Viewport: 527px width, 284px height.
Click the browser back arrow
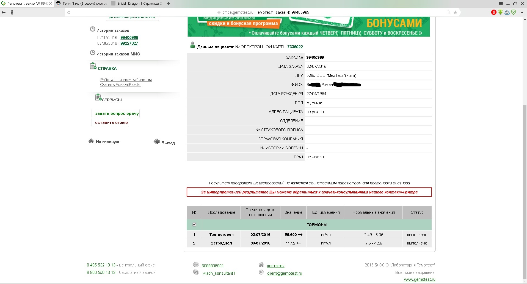(x=4, y=12)
